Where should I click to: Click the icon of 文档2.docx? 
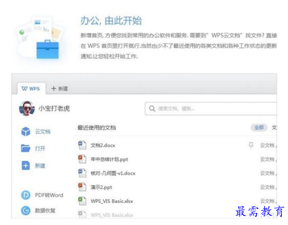pyautogui.click(x=82, y=145)
